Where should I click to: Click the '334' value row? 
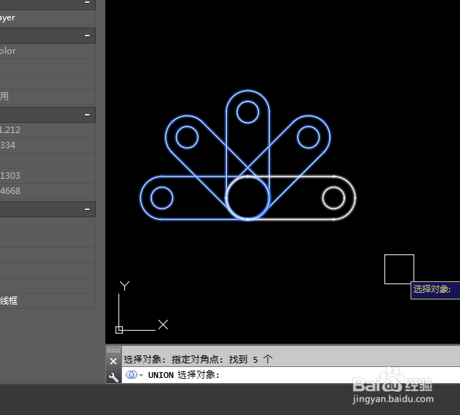pyautogui.click(x=47, y=145)
